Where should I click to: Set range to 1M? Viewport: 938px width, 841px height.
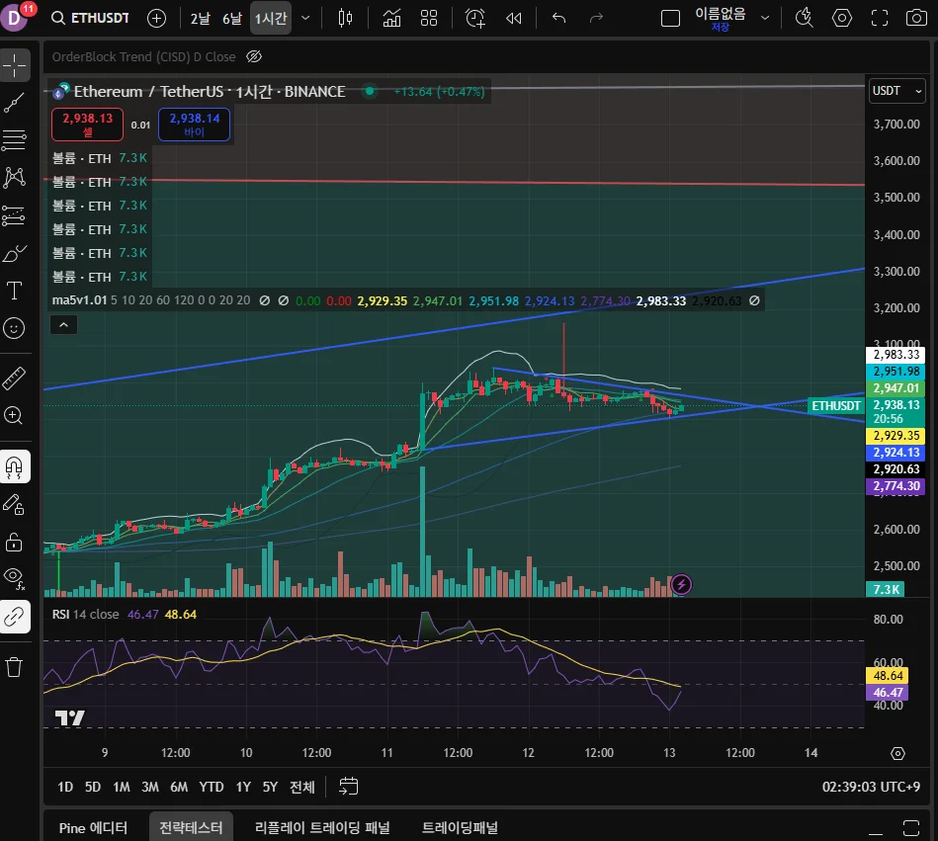122,787
